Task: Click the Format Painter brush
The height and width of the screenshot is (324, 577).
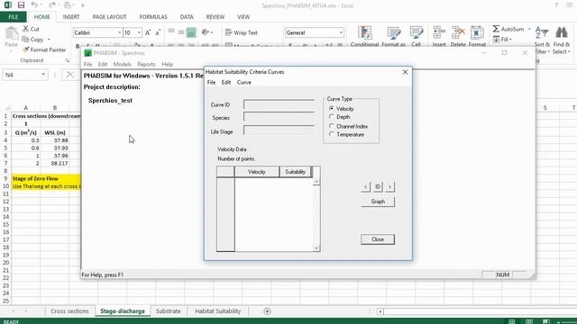Action: tap(26, 49)
